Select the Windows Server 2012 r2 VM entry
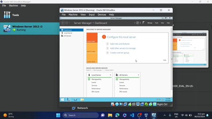The width and height of the screenshot is (212, 119). click(30, 28)
